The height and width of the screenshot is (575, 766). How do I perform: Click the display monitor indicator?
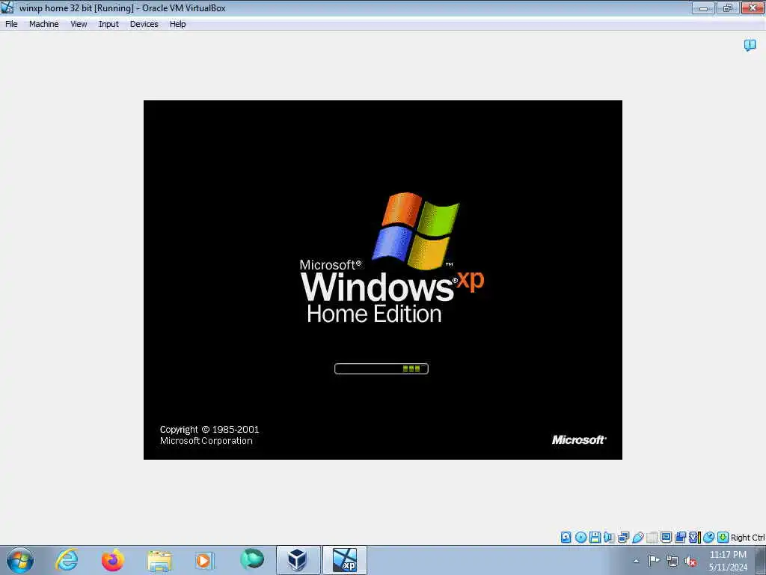(x=666, y=538)
